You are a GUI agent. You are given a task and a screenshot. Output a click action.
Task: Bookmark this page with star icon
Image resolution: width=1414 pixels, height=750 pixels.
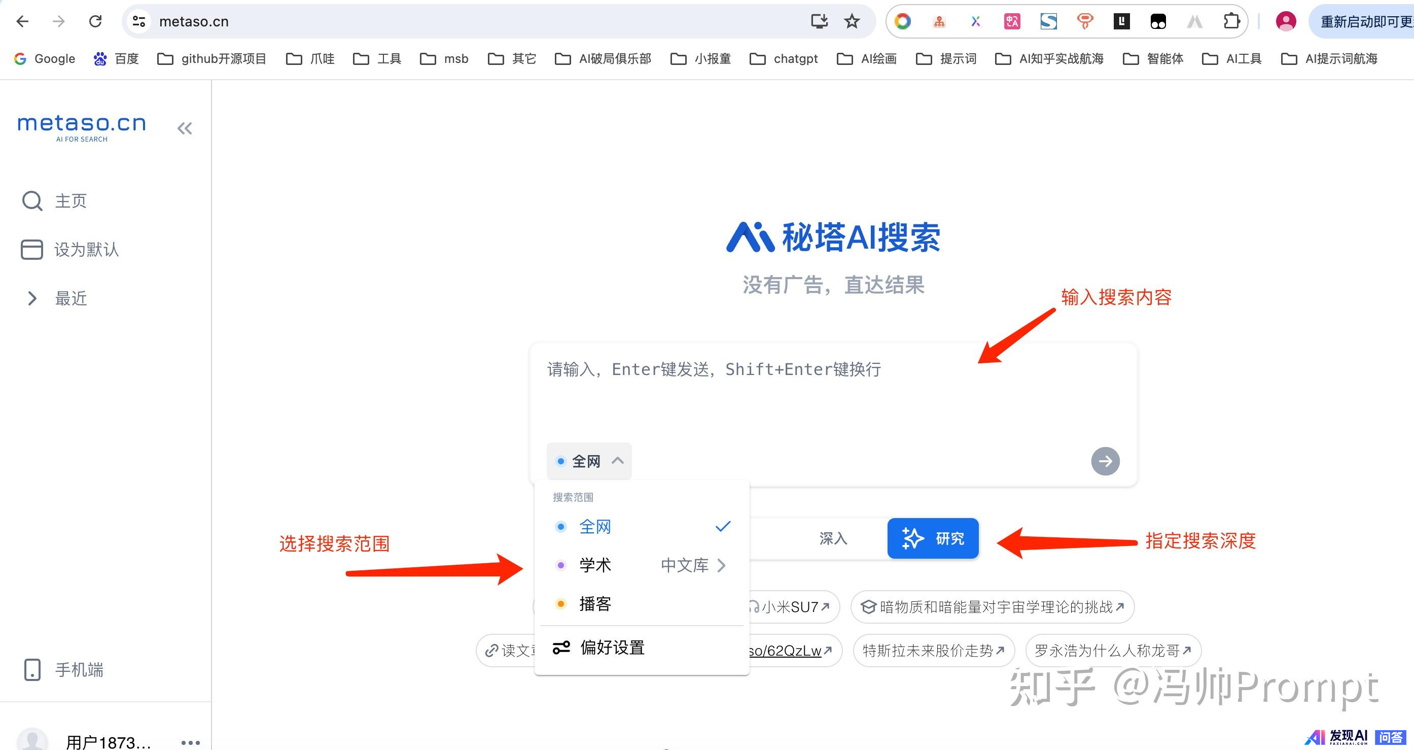point(852,21)
